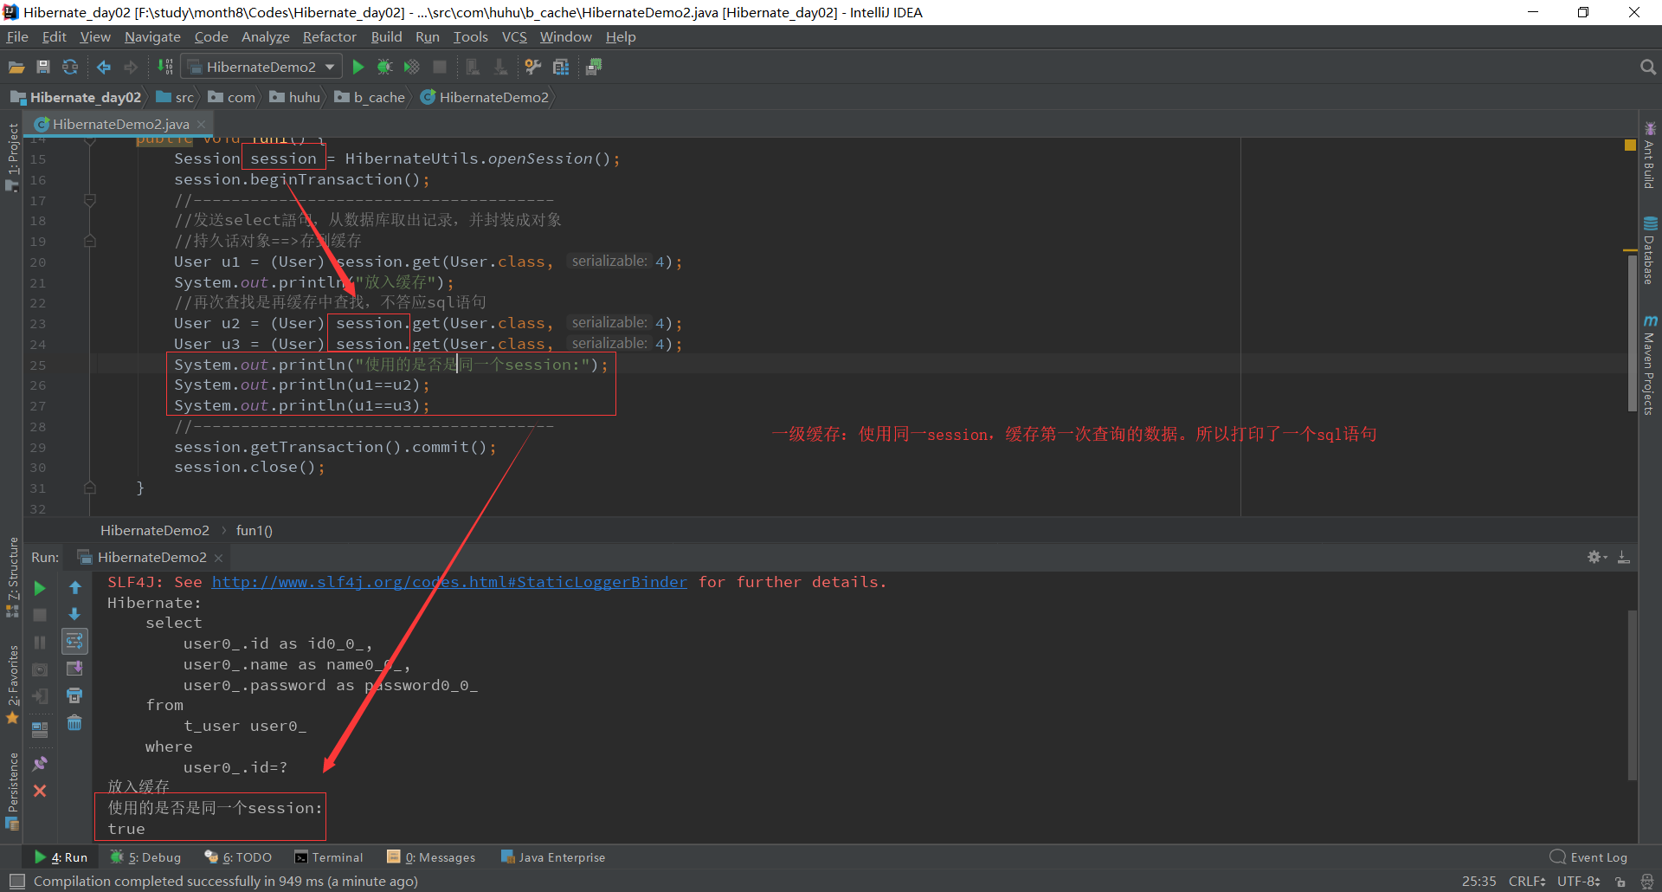Close Run panel with red X icon
Image resolution: width=1662 pixels, height=892 pixels.
pyautogui.click(x=40, y=791)
